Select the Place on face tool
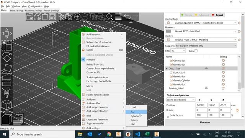The image size is (245, 138). 7,69
